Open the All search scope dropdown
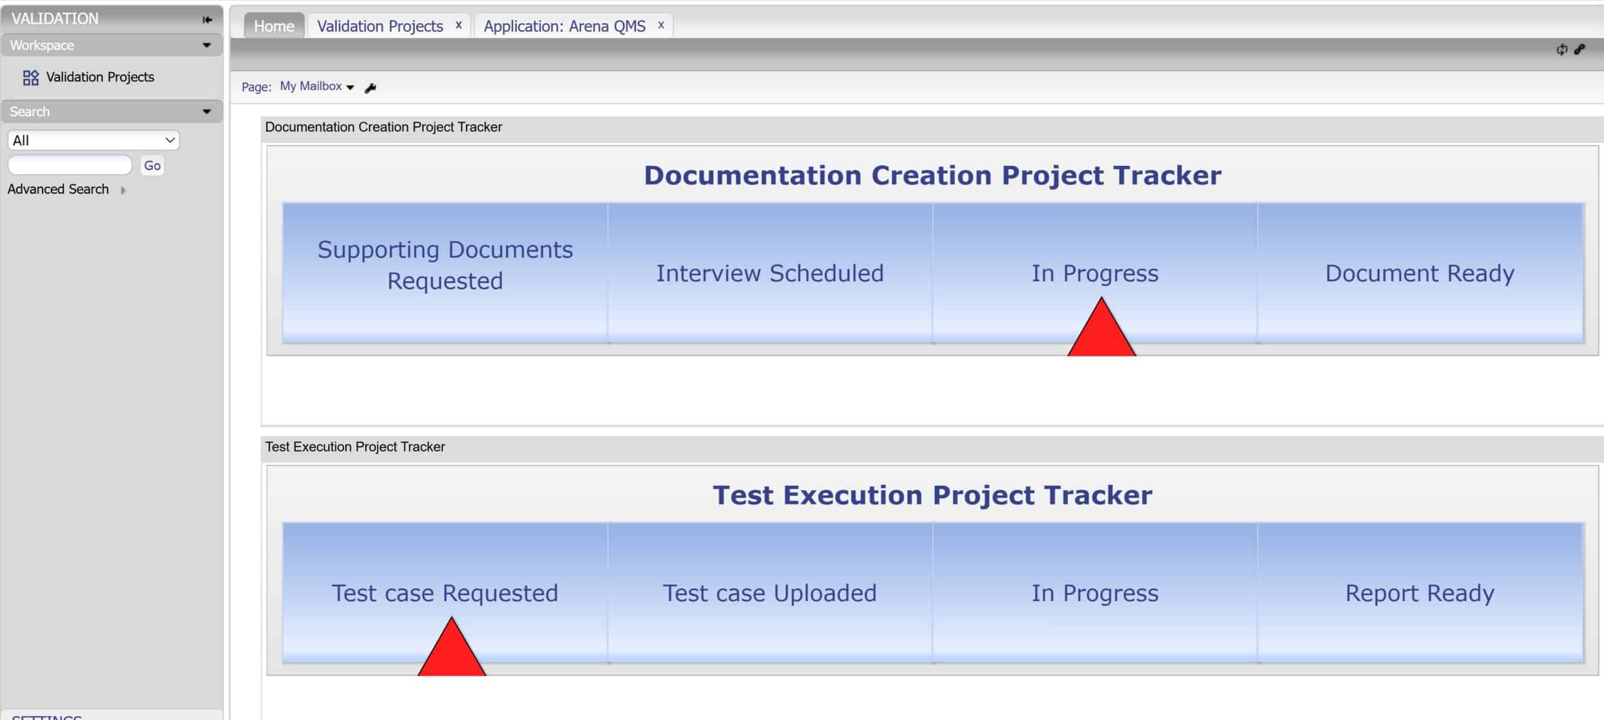Image resolution: width=1604 pixels, height=720 pixels. 93,140
